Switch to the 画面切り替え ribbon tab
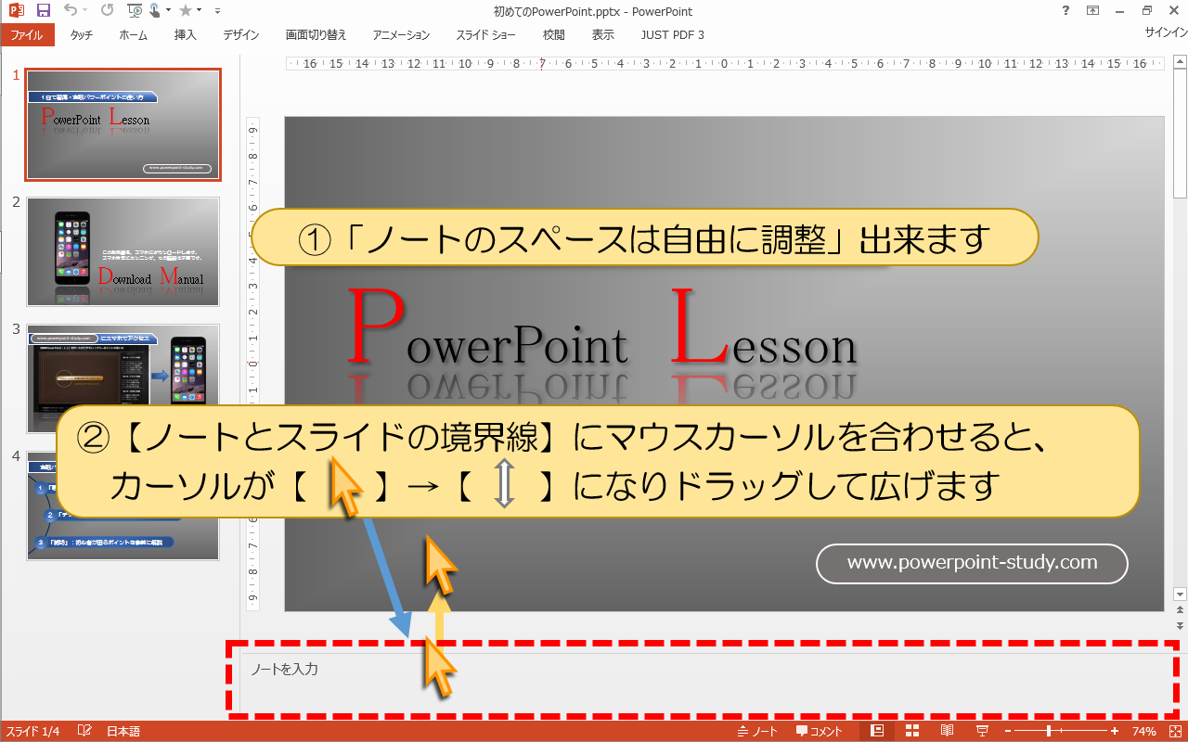The width and height of the screenshot is (1188, 742). 316,34
